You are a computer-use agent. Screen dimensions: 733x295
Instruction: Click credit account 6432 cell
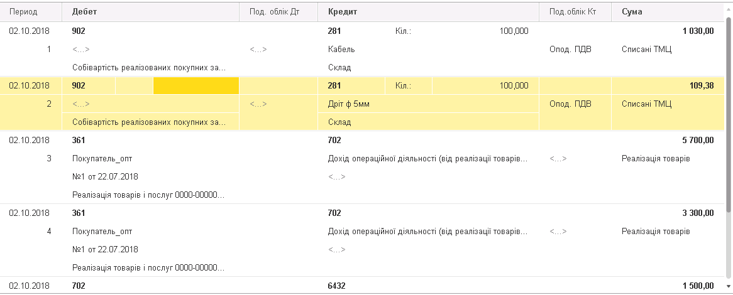click(337, 286)
